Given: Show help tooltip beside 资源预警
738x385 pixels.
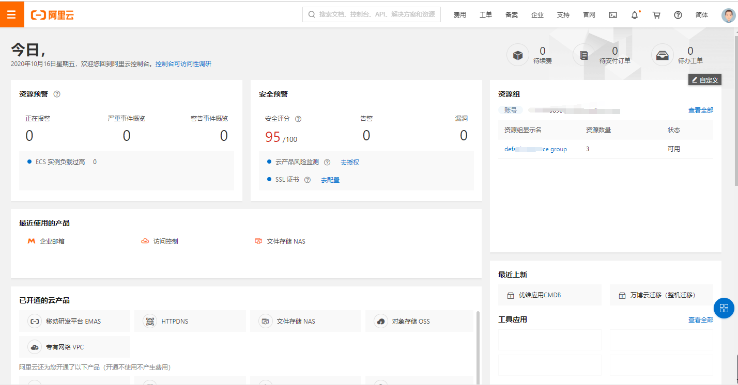Looking at the screenshot, I should (57, 94).
